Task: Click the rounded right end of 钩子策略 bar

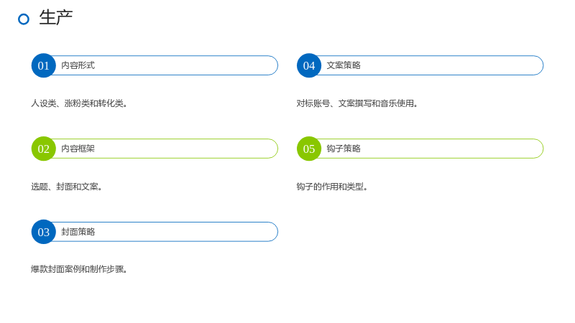Action: [538, 149]
